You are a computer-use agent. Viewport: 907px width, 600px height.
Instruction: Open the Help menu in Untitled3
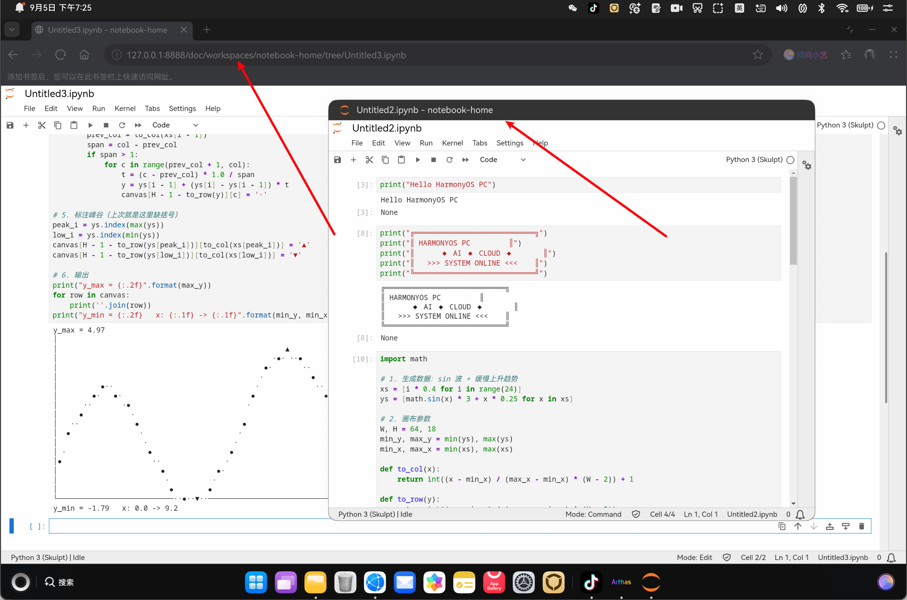click(213, 108)
